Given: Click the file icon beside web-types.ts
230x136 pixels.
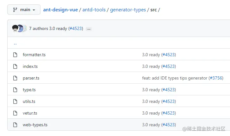Looking at the screenshot, I should pyautogui.click(x=15, y=125).
